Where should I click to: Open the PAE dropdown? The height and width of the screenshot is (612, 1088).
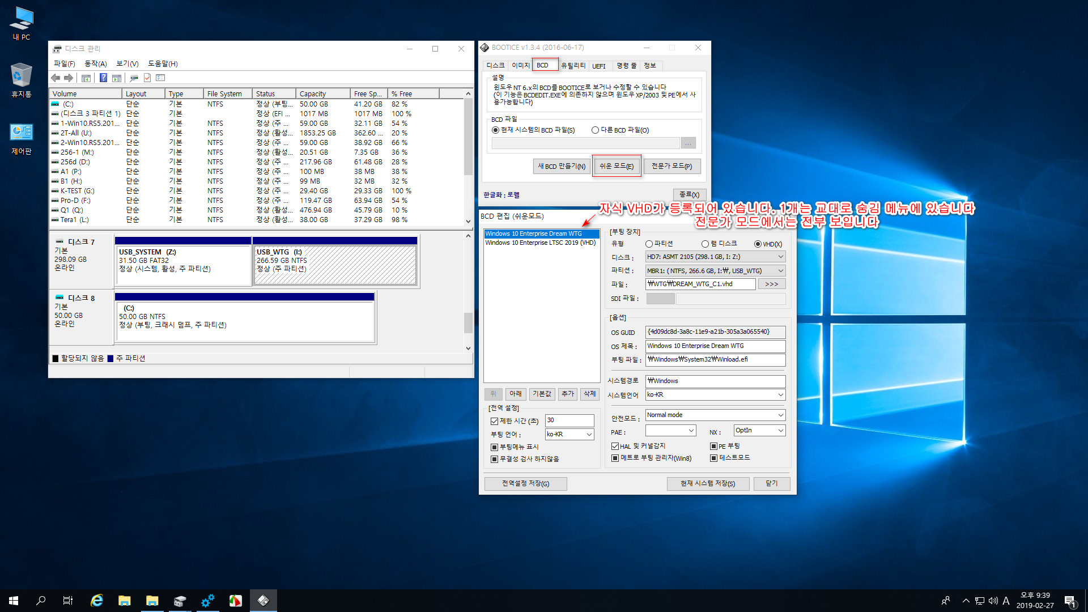click(x=671, y=431)
